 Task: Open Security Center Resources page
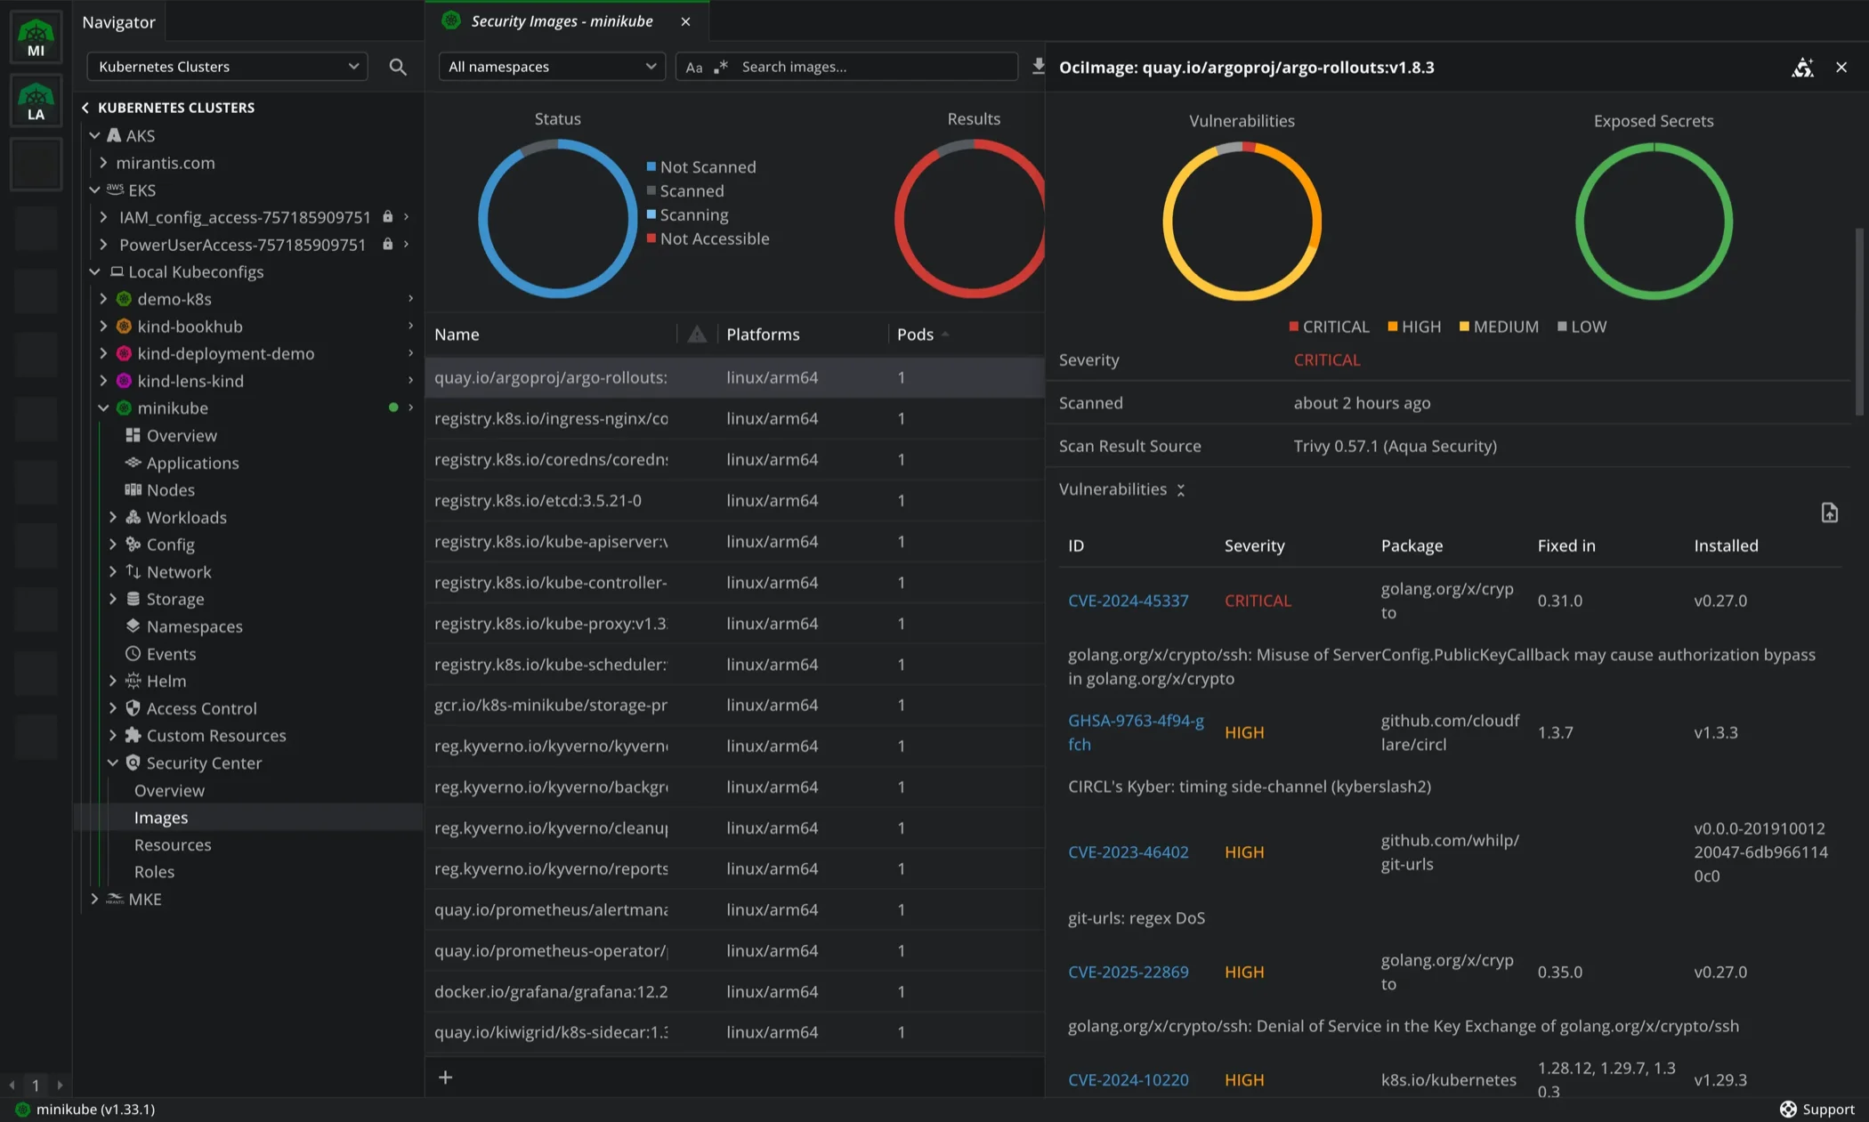173,845
